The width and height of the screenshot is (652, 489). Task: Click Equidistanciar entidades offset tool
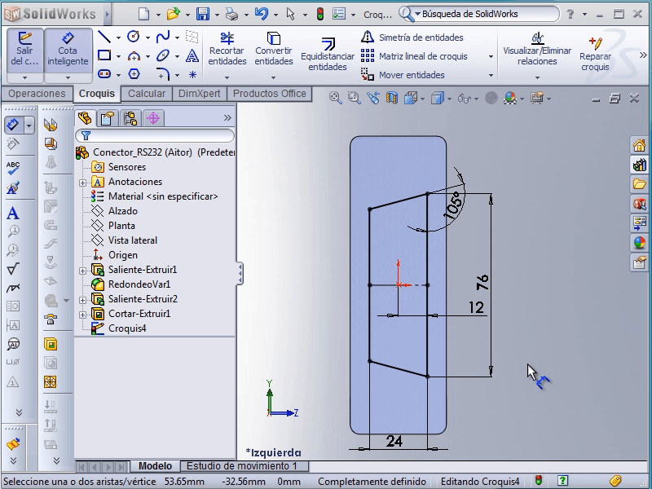tap(328, 54)
